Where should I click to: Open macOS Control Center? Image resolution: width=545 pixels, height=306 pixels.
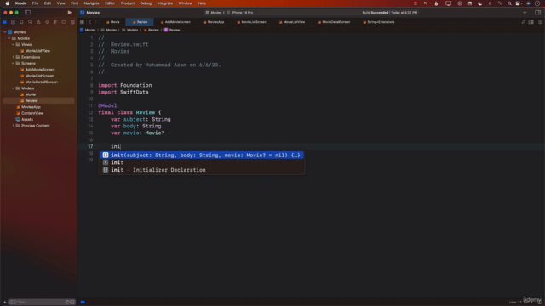click(519, 3)
